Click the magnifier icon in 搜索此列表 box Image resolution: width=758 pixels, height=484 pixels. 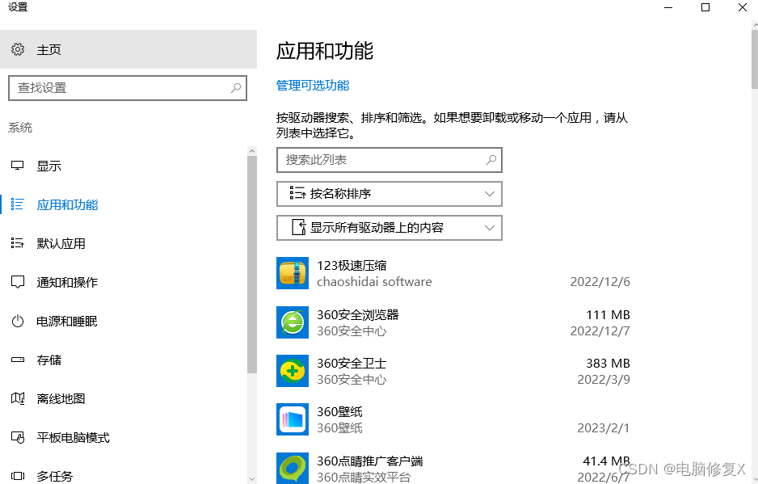pyautogui.click(x=491, y=159)
